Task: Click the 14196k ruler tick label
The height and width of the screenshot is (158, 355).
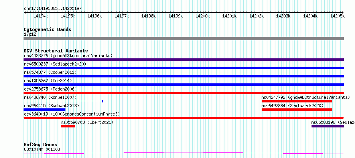Action: 95,16
